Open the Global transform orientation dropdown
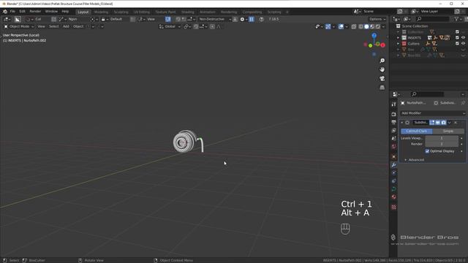 pyautogui.click(x=170, y=26)
